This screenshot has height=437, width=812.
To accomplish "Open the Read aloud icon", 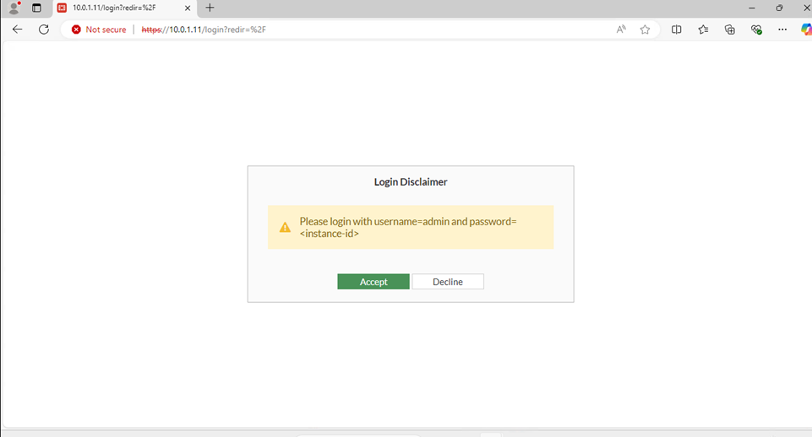I will point(621,30).
